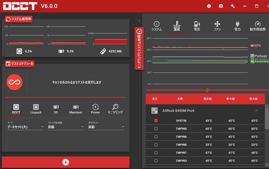The width and height of the screenshot is (269, 169).
Task: Click the GPU legend icon in the graph
Action: [x=252, y=46]
